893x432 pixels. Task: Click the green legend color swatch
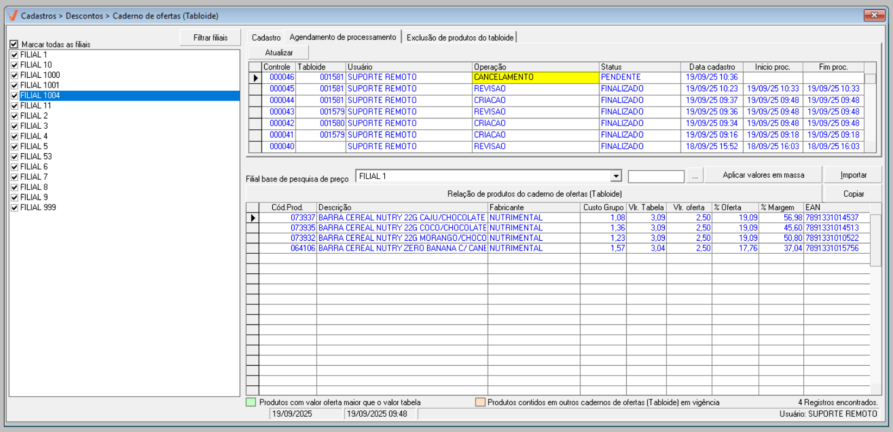(x=251, y=403)
